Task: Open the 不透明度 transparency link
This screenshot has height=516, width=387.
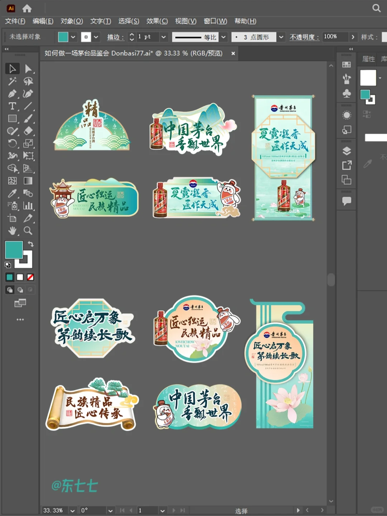Action: [304, 37]
